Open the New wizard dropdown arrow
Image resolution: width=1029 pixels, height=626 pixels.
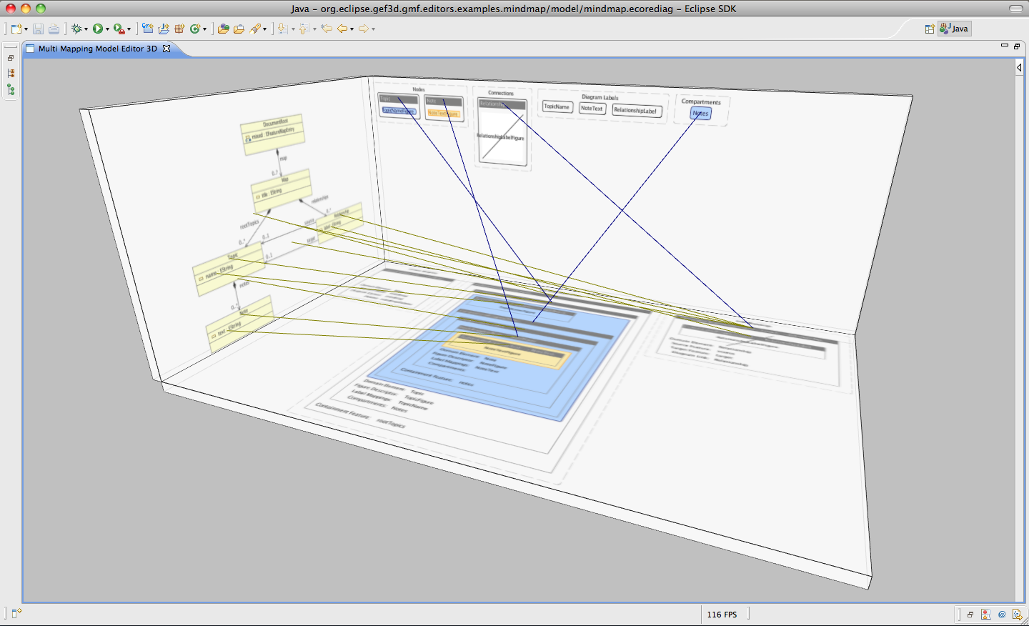coord(26,29)
